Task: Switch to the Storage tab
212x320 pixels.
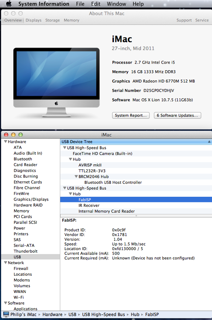Action: 53,20
